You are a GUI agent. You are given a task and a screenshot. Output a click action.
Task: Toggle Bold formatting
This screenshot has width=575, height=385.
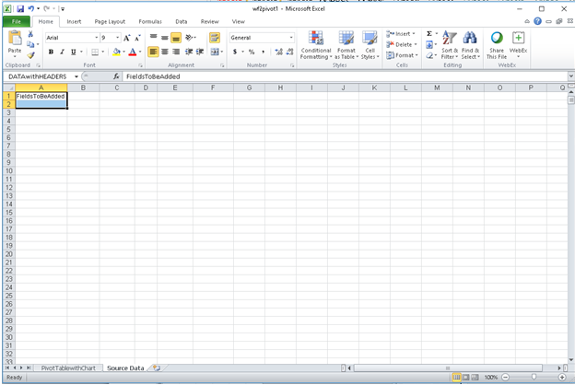[x=51, y=52]
